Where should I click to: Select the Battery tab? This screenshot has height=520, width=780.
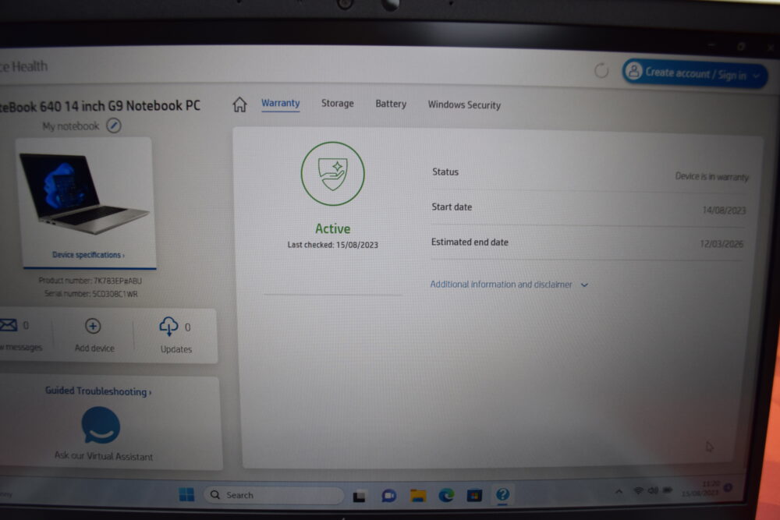click(x=391, y=104)
